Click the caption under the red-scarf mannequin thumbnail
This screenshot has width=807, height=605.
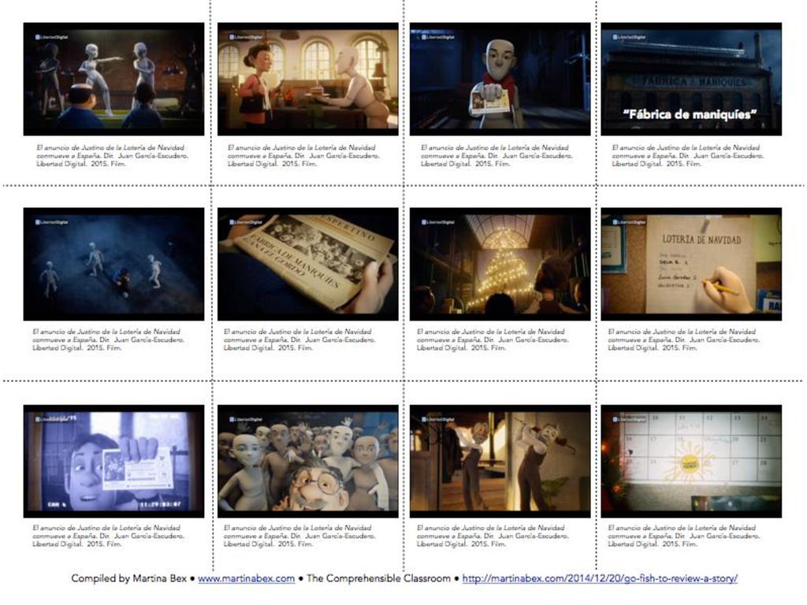coord(496,155)
